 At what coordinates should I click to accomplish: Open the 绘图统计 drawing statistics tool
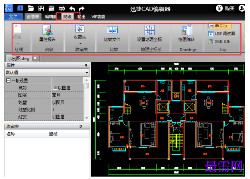(186, 33)
